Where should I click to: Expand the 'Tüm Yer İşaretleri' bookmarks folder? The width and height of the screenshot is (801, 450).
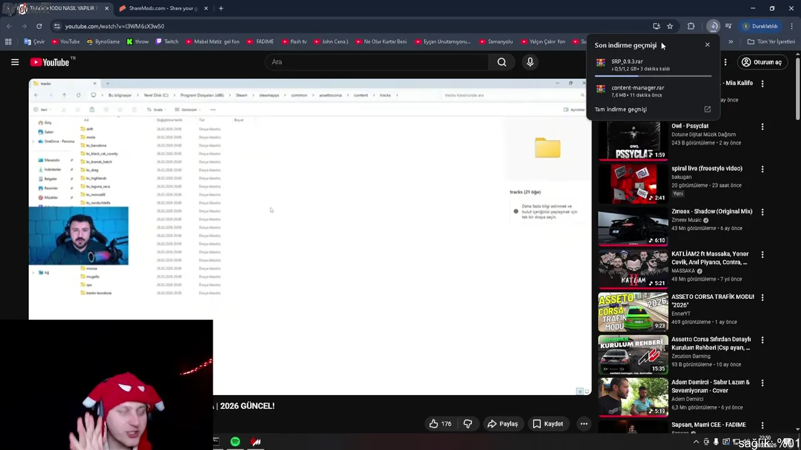click(771, 42)
